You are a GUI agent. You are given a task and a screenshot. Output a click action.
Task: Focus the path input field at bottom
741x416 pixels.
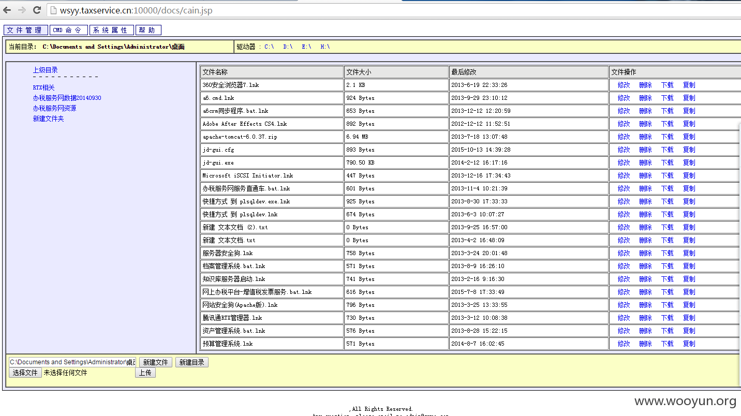73,362
